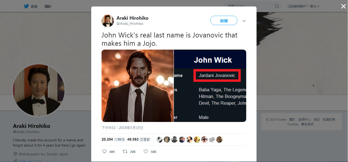Click the Twitter bird home icon
The width and height of the screenshot is (348, 162).
tap(26, 6)
